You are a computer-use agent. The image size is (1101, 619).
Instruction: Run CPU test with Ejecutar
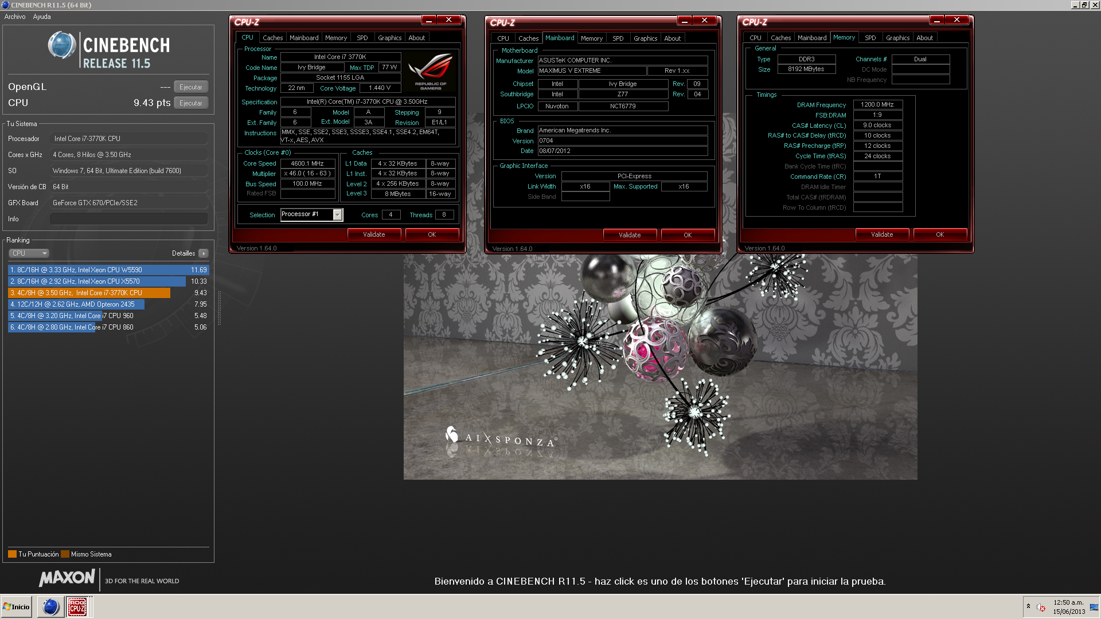[x=191, y=103]
